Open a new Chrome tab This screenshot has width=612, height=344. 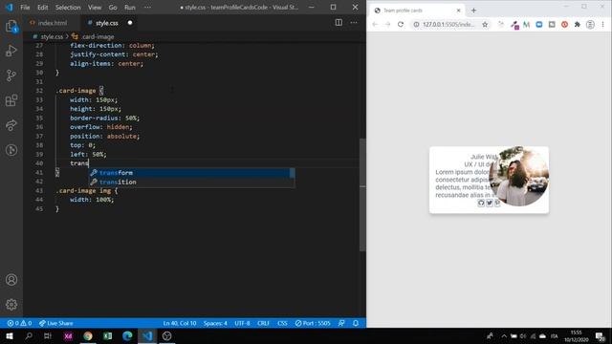pos(473,11)
